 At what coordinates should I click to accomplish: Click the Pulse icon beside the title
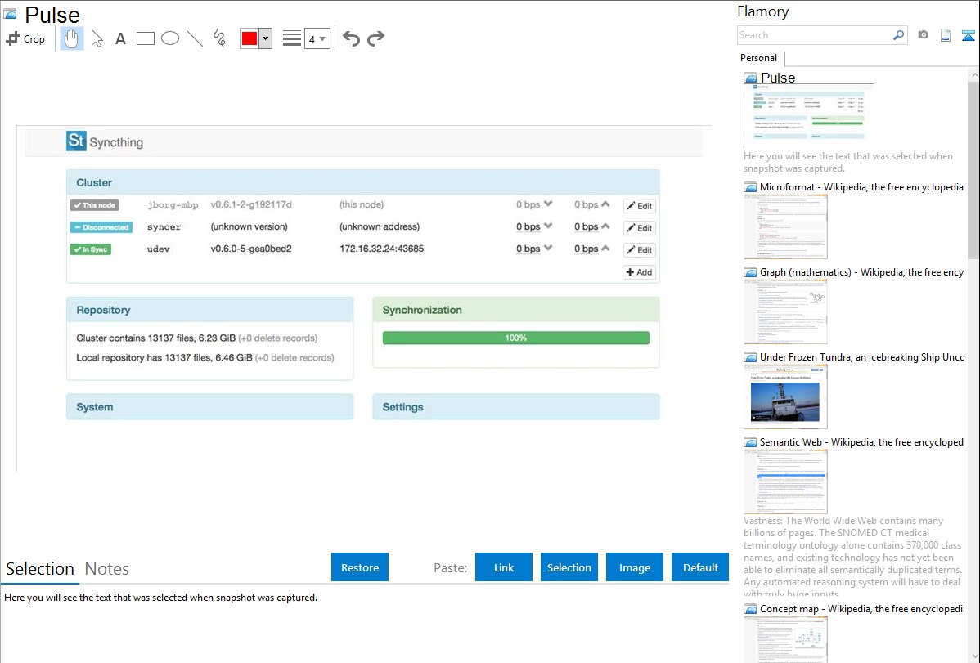click(x=10, y=14)
